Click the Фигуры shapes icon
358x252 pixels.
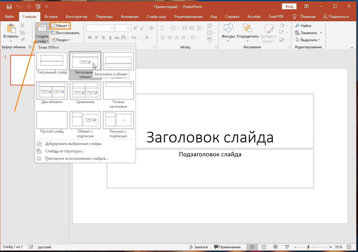click(228, 28)
